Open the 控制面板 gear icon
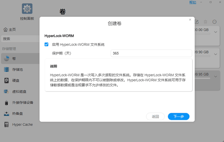The image size is (224, 142). click(27, 8)
